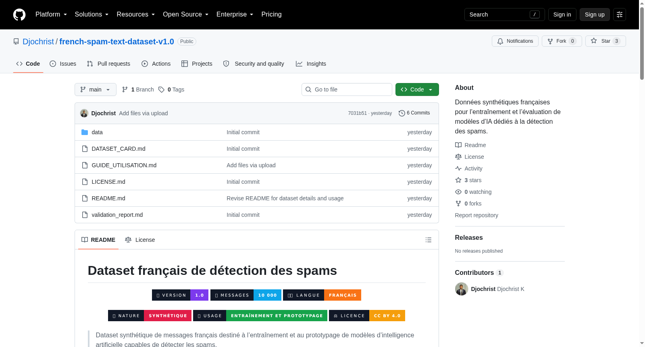Open the Actions tab
Image resolution: width=645 pixels, height=347 pixels.
click(x=156, y=64)
